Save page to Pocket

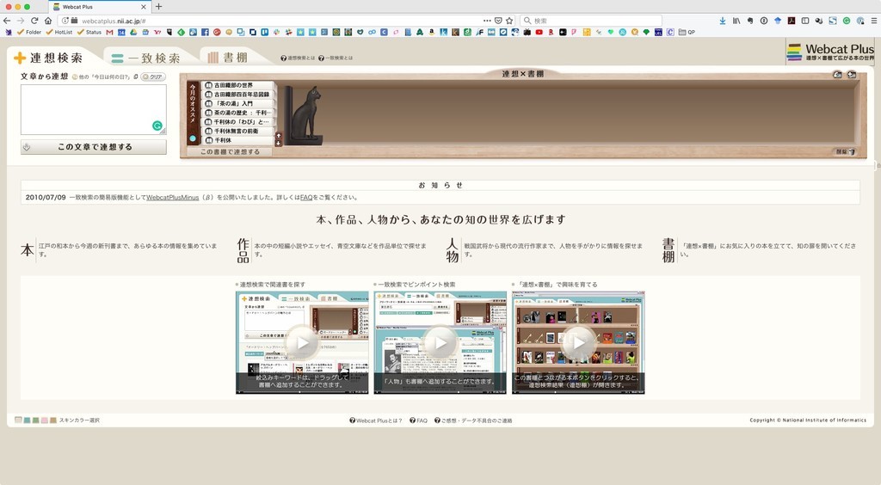[498, 21]
